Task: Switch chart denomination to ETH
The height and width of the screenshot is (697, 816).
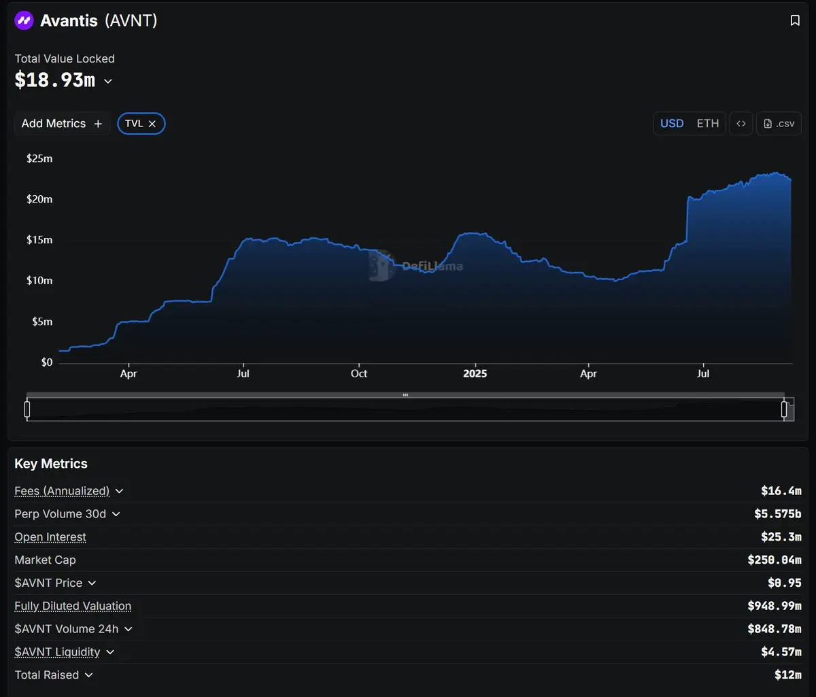Action: point(708,124)
